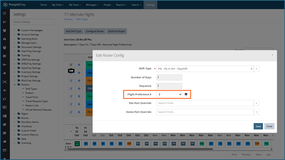Click the Home Port Override search field
Image resolution: width=285 pixels, height=160 pixels.
pos(205,112)
